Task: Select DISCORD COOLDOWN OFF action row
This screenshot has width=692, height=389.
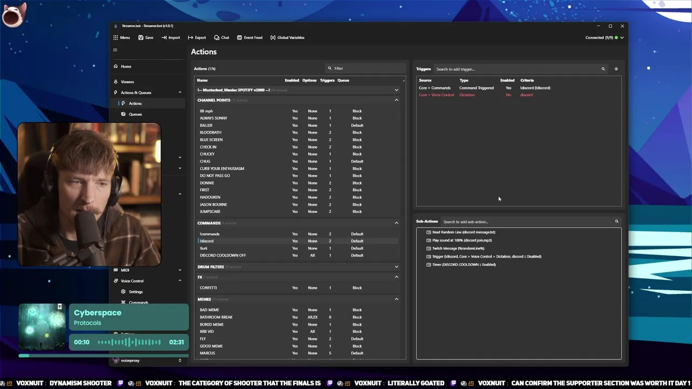Action: pos(297,256)
